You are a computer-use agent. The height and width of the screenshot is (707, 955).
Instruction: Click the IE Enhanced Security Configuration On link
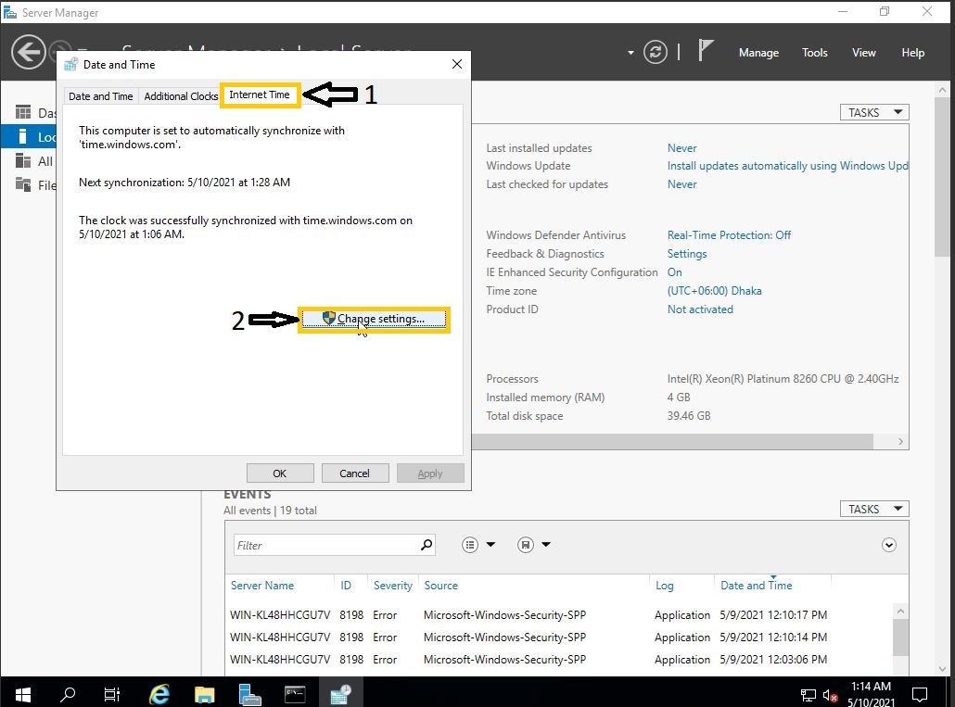tap(674, 272)
